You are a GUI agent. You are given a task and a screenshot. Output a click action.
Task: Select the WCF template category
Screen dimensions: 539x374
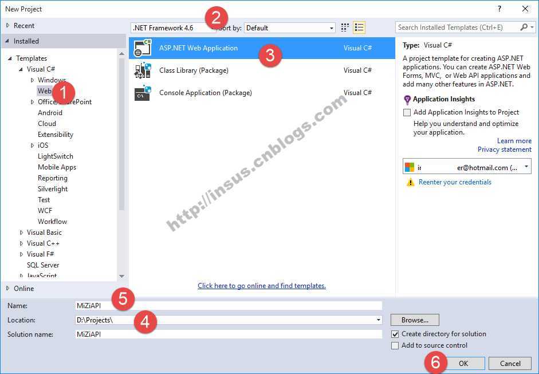pos(45,211)
